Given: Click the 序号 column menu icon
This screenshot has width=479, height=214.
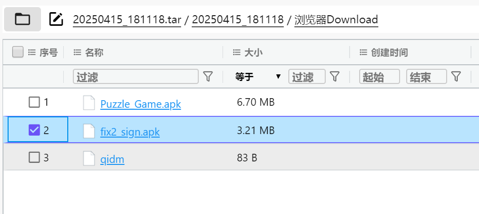Looking at the screenshot, I should tap(32, 52).
